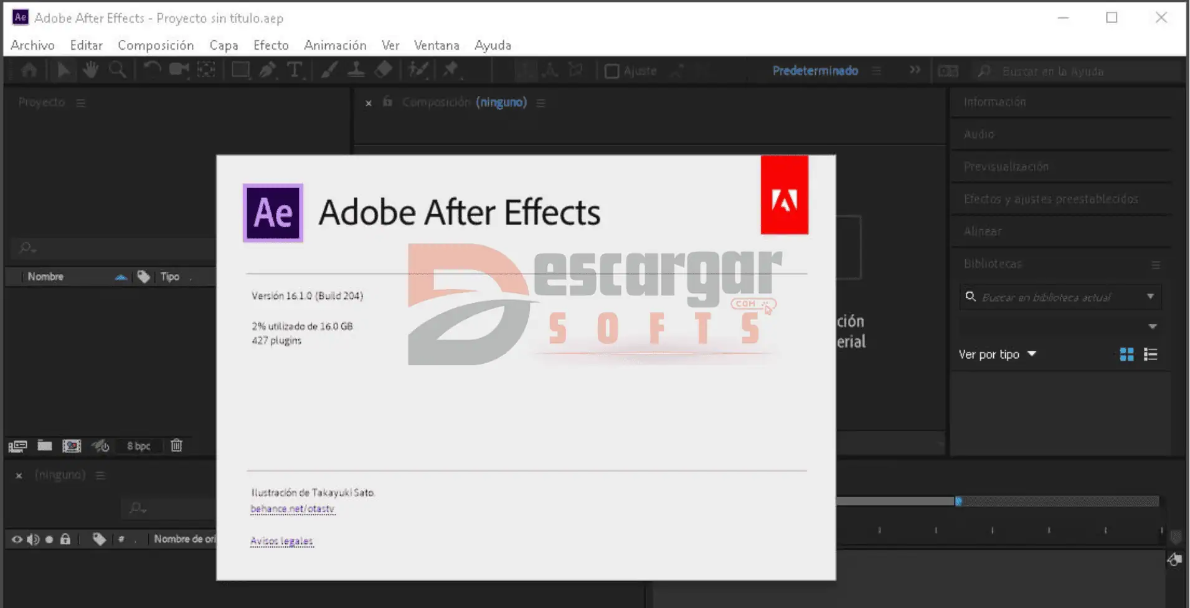Viewport: 1190px width, 608px height.
Task: Select the Eraser tool
Action: (384, 70)
